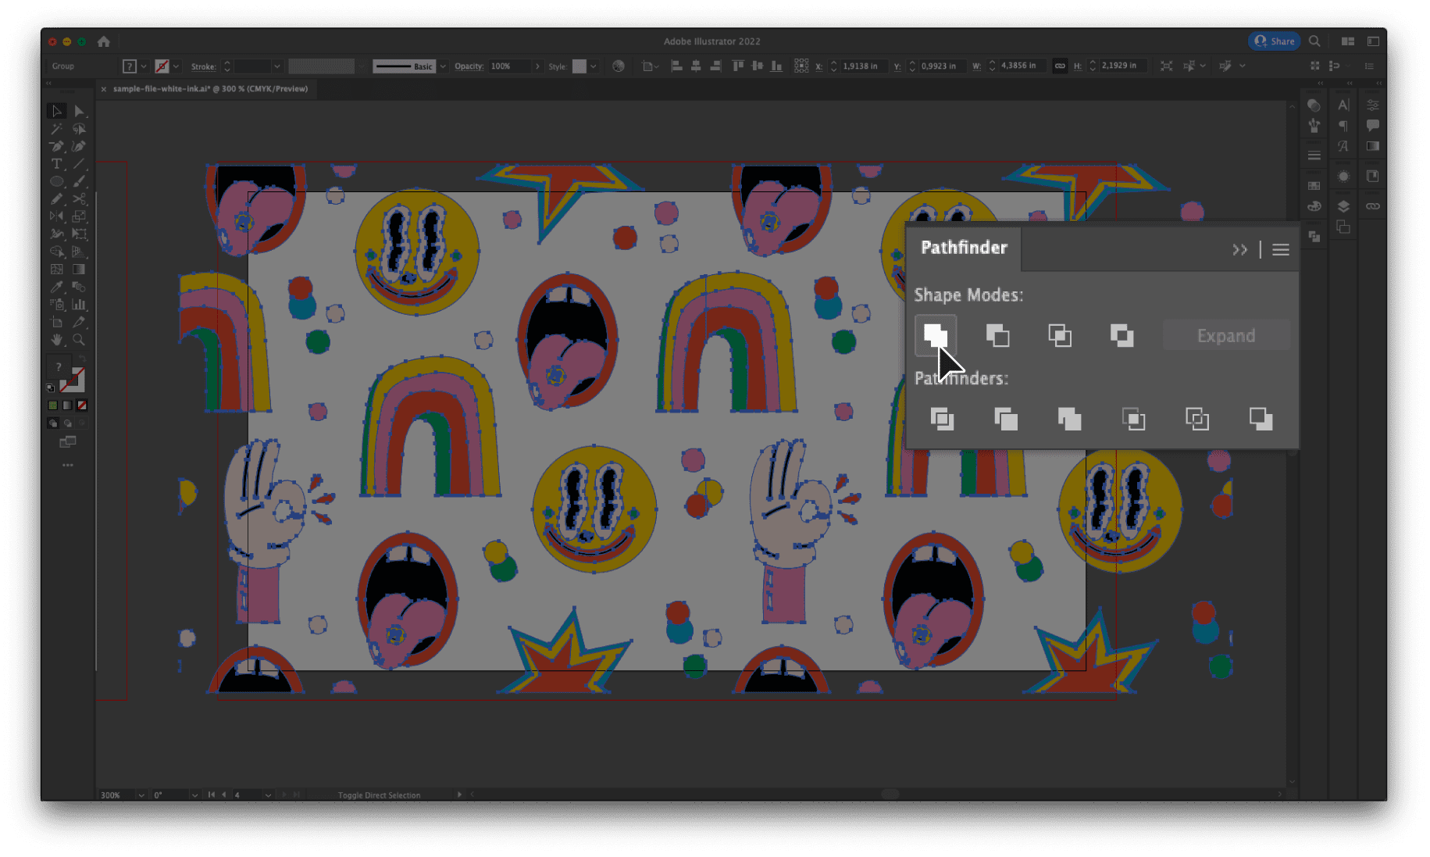Screen dimensions: 1430x857
Task: Click the Unite shape mode button
Action: [x=936, y=336]
